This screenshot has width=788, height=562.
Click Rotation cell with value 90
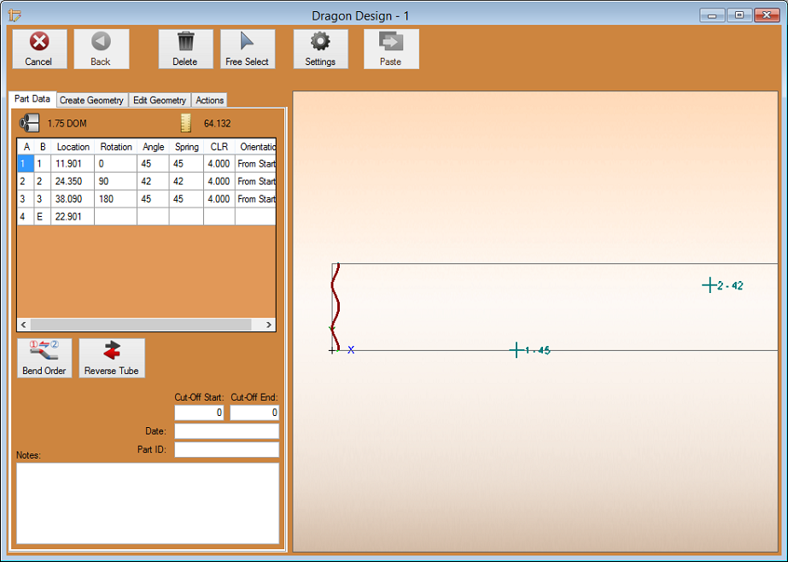pos(115,181)
